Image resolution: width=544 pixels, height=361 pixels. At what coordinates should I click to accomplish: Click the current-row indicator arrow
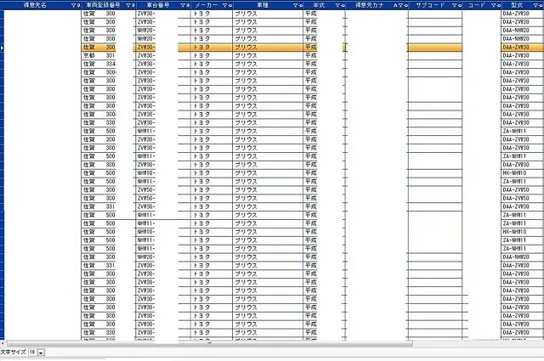[2, 48]
